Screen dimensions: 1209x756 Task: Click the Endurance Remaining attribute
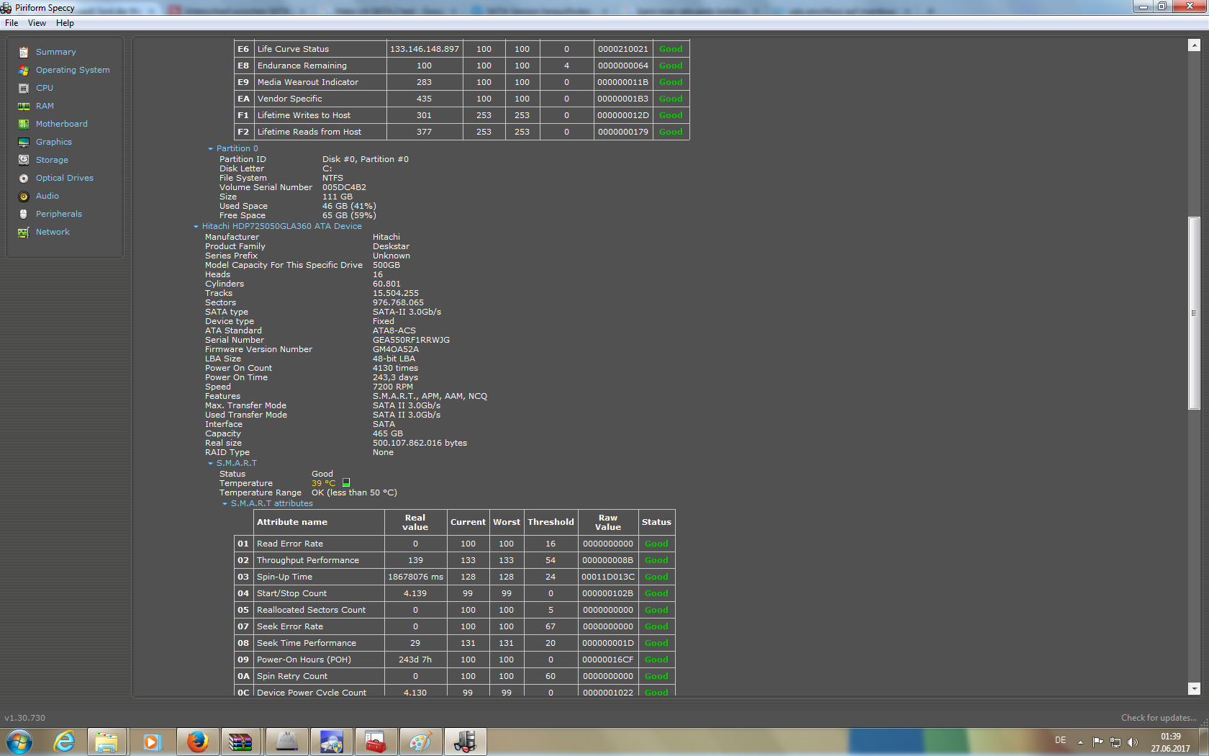[302, 66]
